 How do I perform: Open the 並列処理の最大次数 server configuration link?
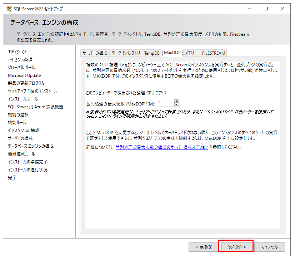[161, 147]
